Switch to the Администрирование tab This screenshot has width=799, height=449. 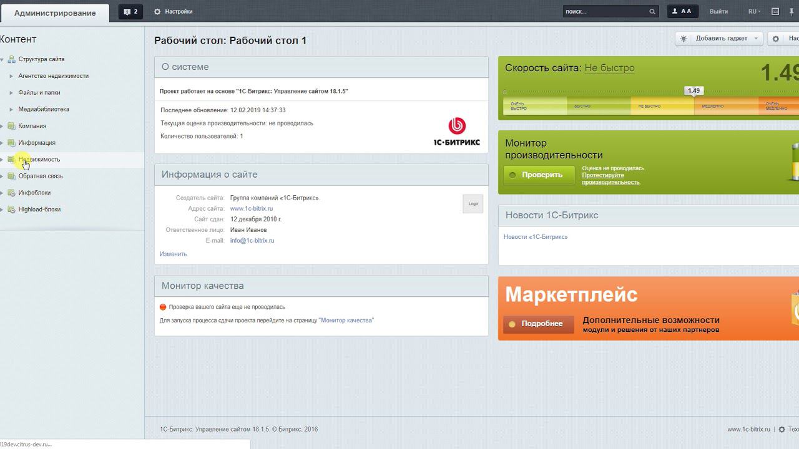click(55, 13)
